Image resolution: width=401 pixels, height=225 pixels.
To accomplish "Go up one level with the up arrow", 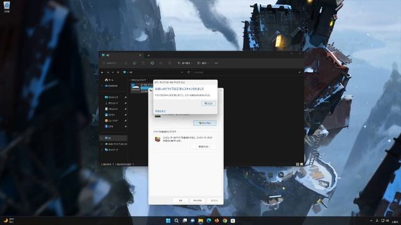I will click(x=118, y=72).
